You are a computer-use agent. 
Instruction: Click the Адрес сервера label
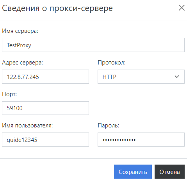pos(23,63)
